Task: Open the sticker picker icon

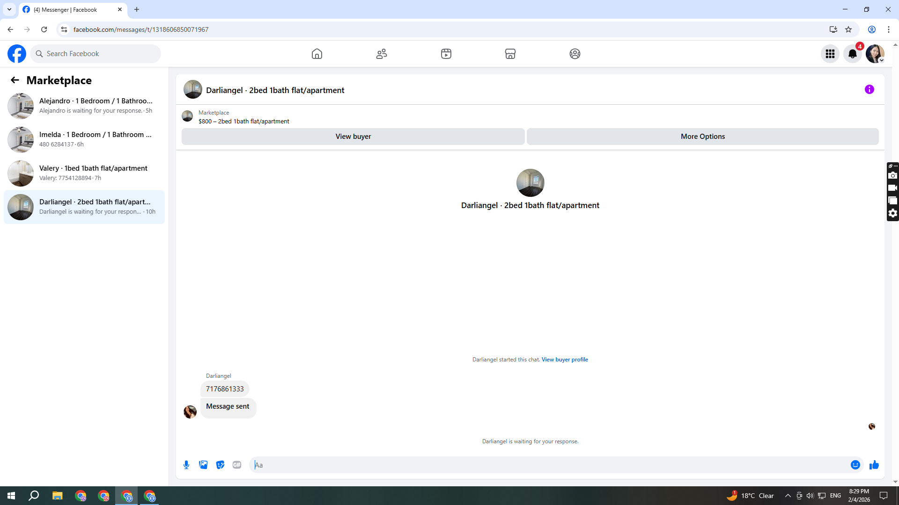Action: pos(220,465)
